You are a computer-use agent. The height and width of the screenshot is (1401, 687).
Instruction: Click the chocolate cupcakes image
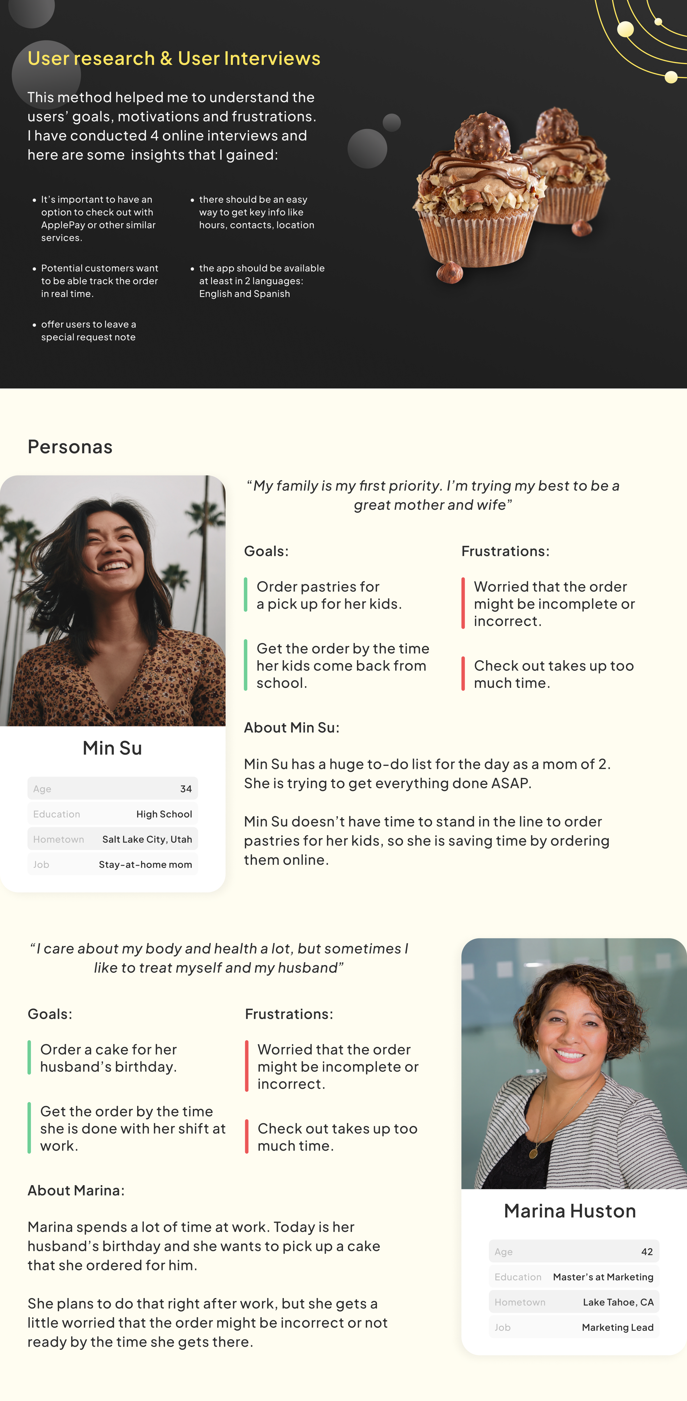point(511,195)
